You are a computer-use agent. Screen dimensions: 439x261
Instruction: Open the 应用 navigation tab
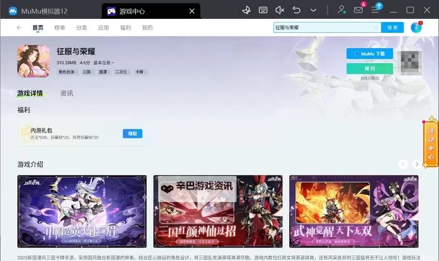click(x=103, y=28)
